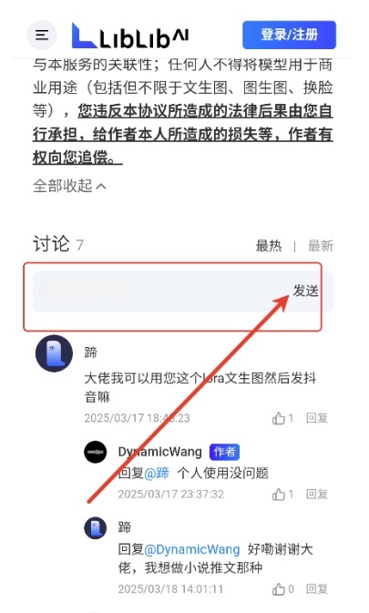
Task: Sort discussion by 最新
Action: pos(321,246)
